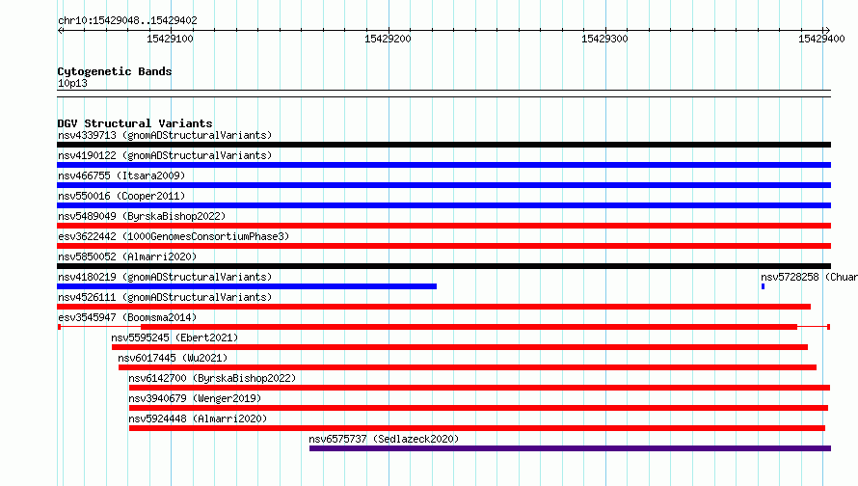Click the blue bar of nsv550016 Cooper2011
Screen dimensions: 858x486
coord(443,205)
